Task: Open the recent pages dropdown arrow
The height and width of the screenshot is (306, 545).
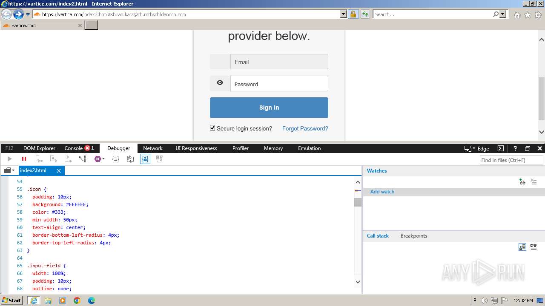Action: pos(28,14)
